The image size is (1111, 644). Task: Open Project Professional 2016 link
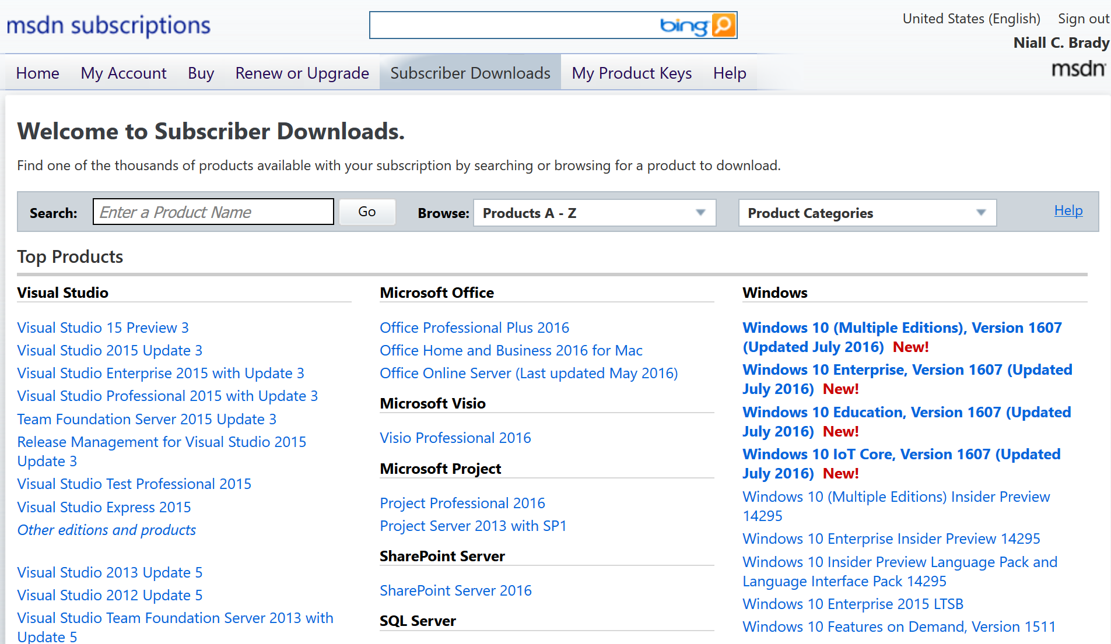(462, 503)
